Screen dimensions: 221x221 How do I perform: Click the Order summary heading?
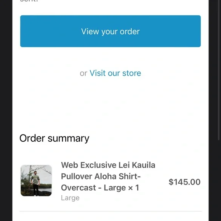click(54, 138)
